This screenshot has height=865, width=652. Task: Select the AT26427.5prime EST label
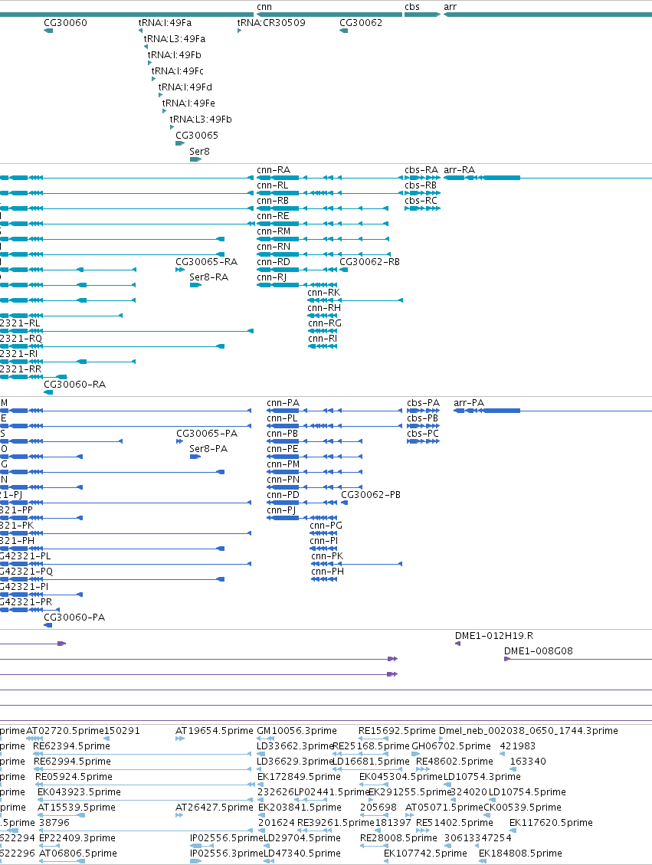point(215,807)
